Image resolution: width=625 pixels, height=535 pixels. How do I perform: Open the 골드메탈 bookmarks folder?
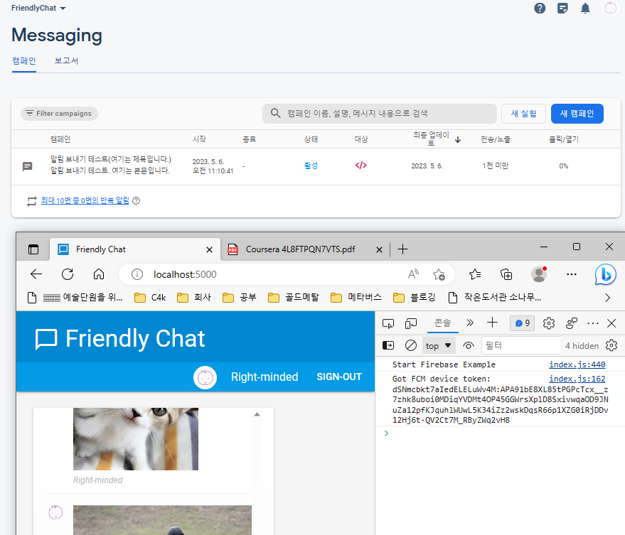pos(294,297)
